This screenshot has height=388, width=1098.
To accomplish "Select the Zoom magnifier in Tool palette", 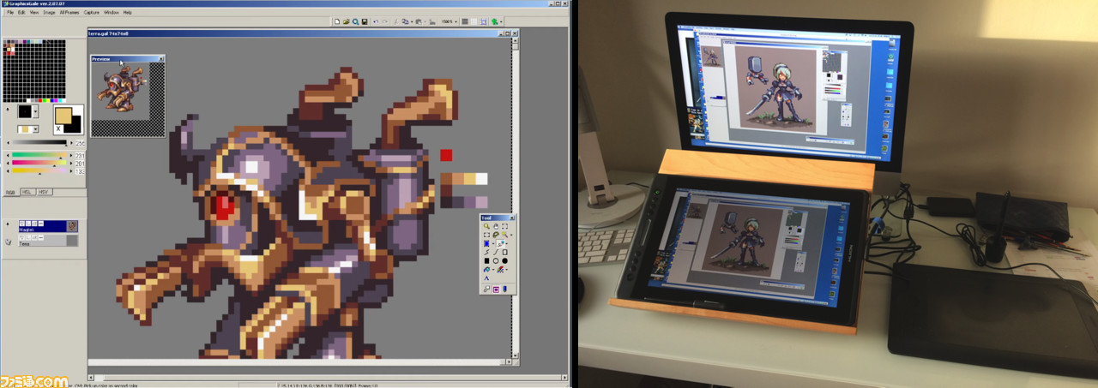I will coord(486,226).
